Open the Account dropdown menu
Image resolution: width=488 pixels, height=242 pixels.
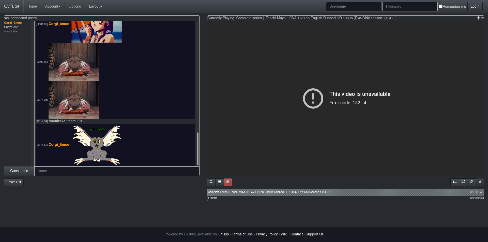(53, 6)
